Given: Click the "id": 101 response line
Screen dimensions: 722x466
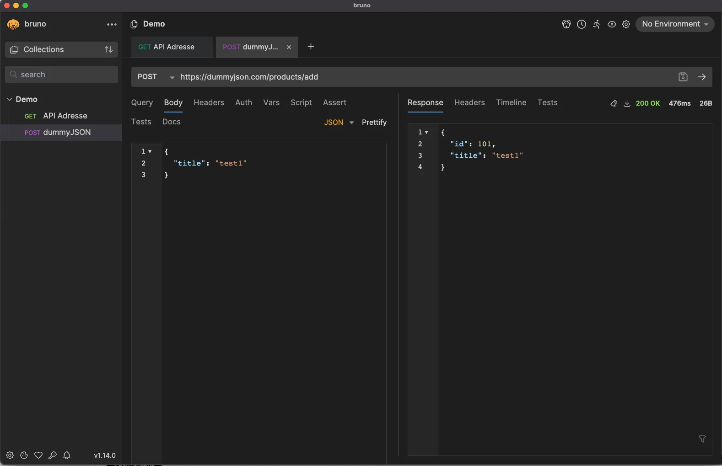Looking at the screenshot, I should 473,144.
